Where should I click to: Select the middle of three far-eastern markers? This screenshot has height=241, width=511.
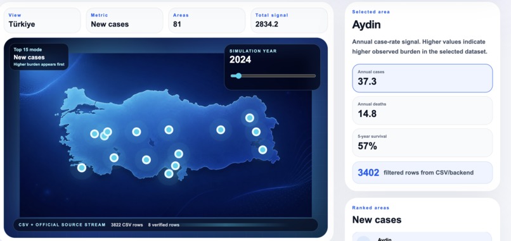pyautogui.click(x=256, y=132)
